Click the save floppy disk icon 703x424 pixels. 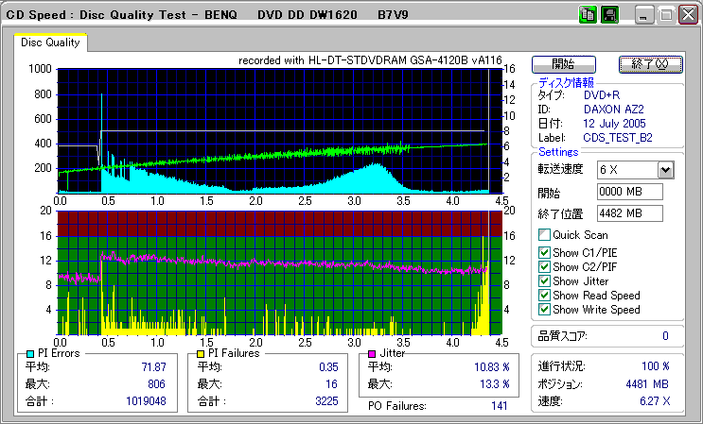click(609, 15)
